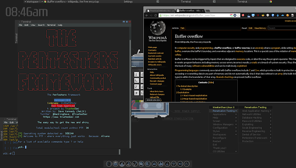This screenshot has height=168, width=296.
Task: Open OS Utilities in the root menu
Action: tap(223, 151)
